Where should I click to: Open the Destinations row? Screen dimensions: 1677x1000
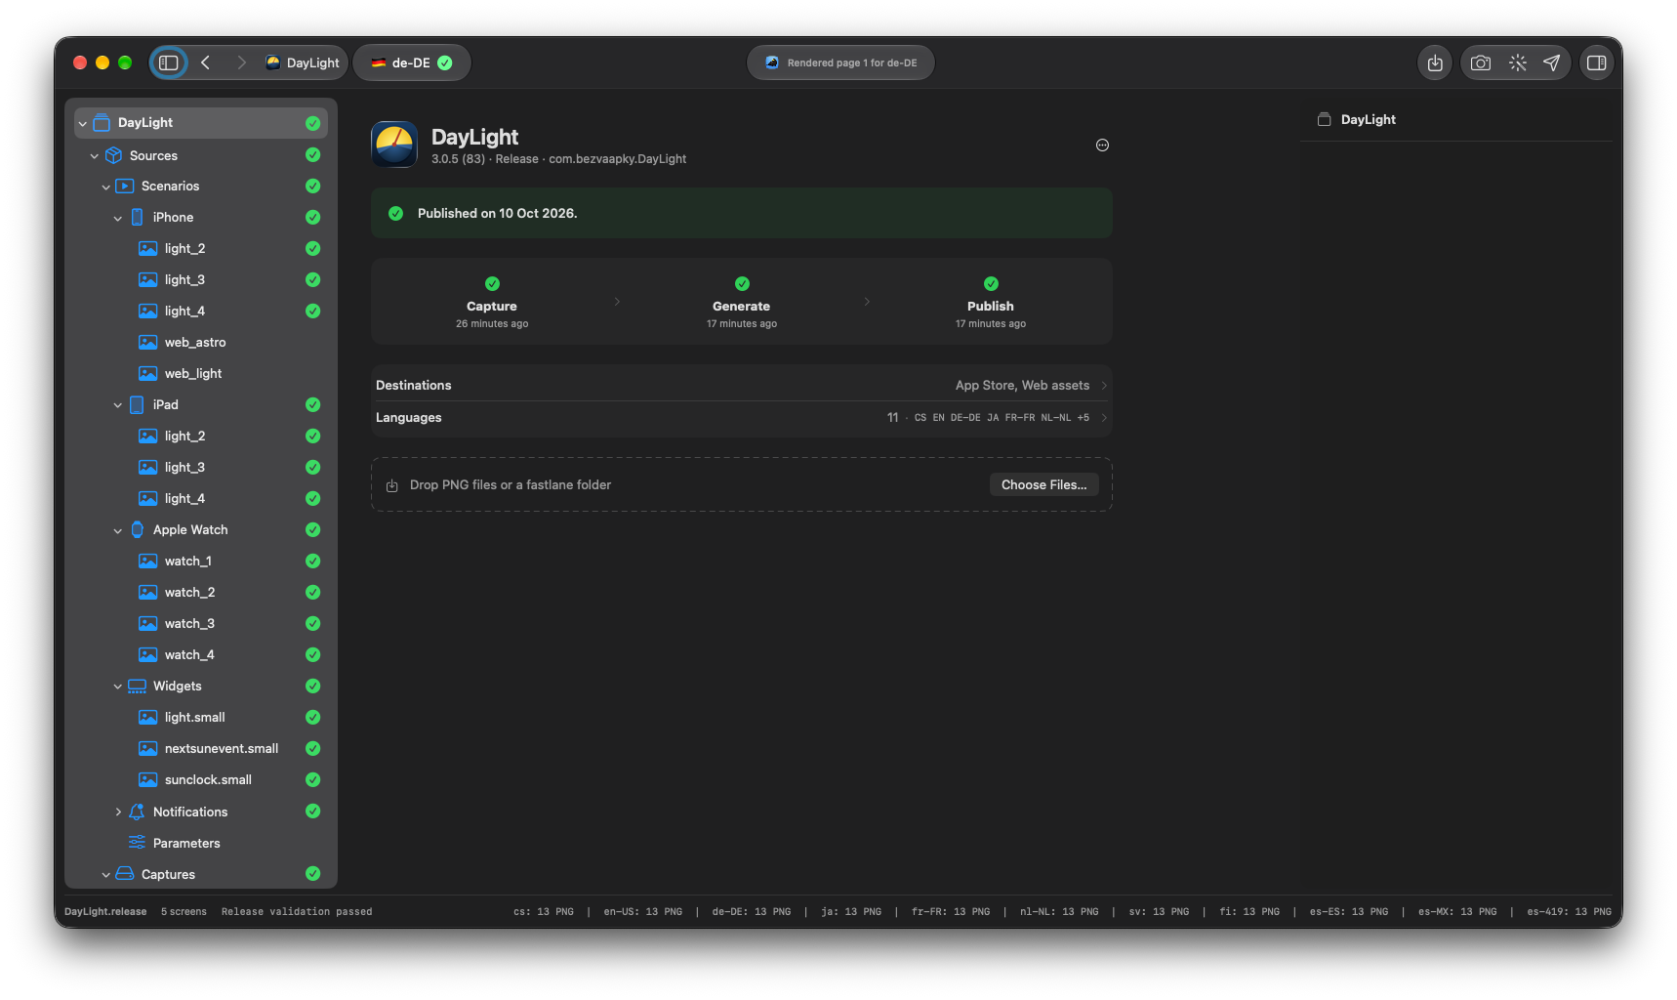coord(742,385)
